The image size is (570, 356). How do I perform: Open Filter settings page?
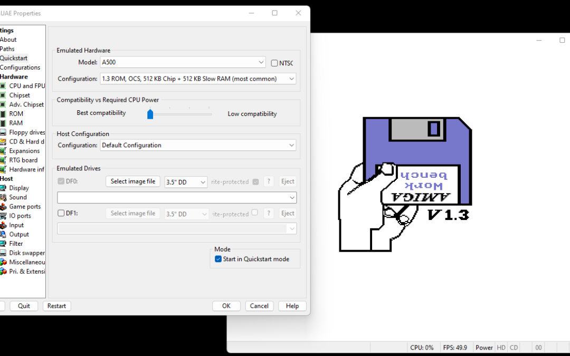pos(16,243)
